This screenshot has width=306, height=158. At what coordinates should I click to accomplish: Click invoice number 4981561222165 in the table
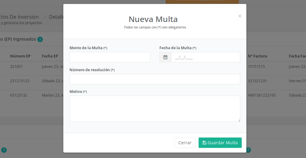262,95
